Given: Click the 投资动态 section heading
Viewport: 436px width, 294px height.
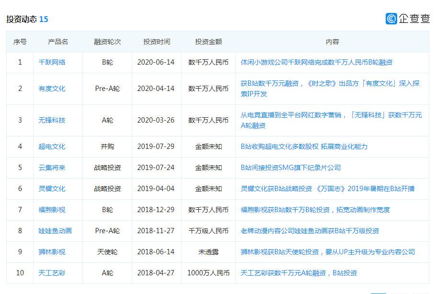Looking at the screenshot, I should point(22,19).
